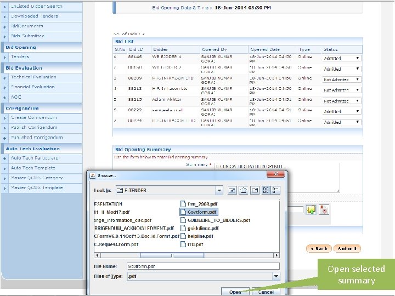Viewport: 395px width, 296px height.
Task: Click the file icon of helpline.pdf
Action: point(183,236)
